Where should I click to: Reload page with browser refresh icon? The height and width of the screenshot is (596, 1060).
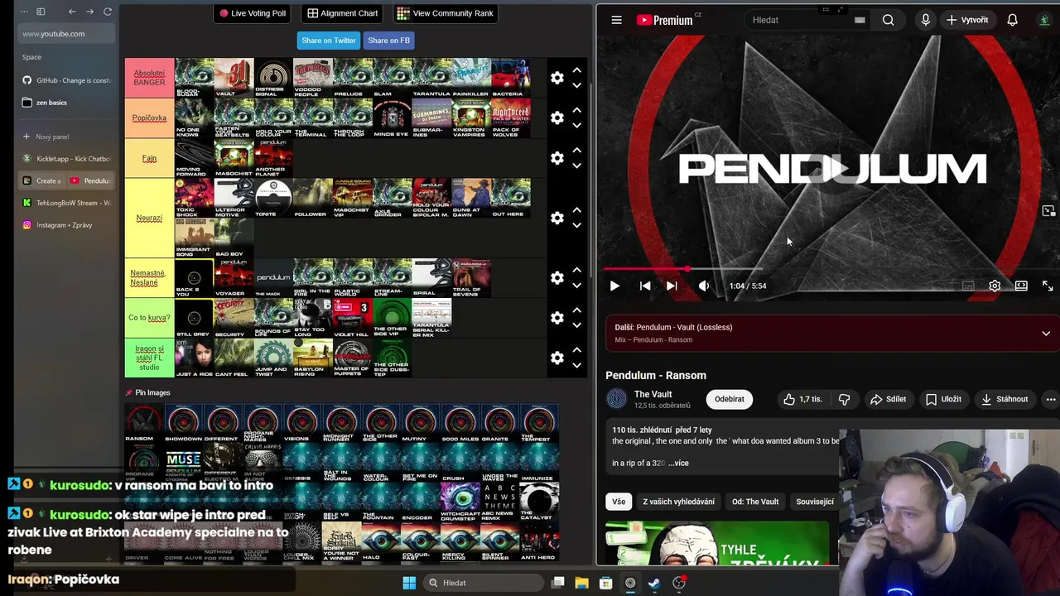pos(108,12)
